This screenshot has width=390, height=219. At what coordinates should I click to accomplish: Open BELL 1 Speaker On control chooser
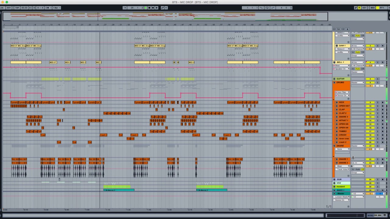[341, 69]
